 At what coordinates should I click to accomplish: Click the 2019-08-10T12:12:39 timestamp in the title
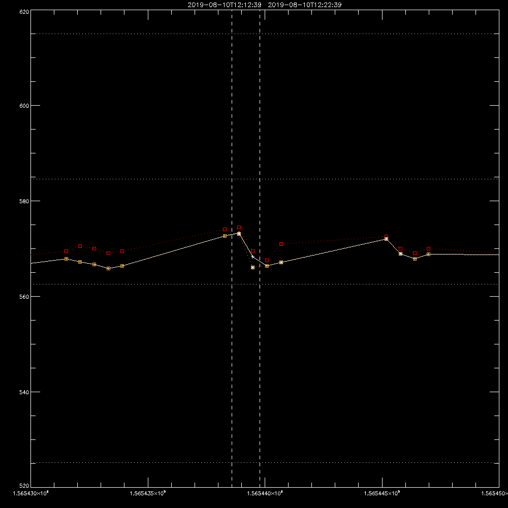pos(225,5)
